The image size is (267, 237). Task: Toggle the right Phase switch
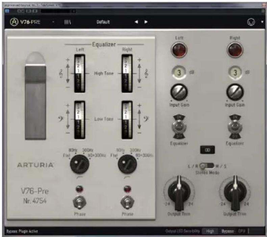tap(127, 203)
